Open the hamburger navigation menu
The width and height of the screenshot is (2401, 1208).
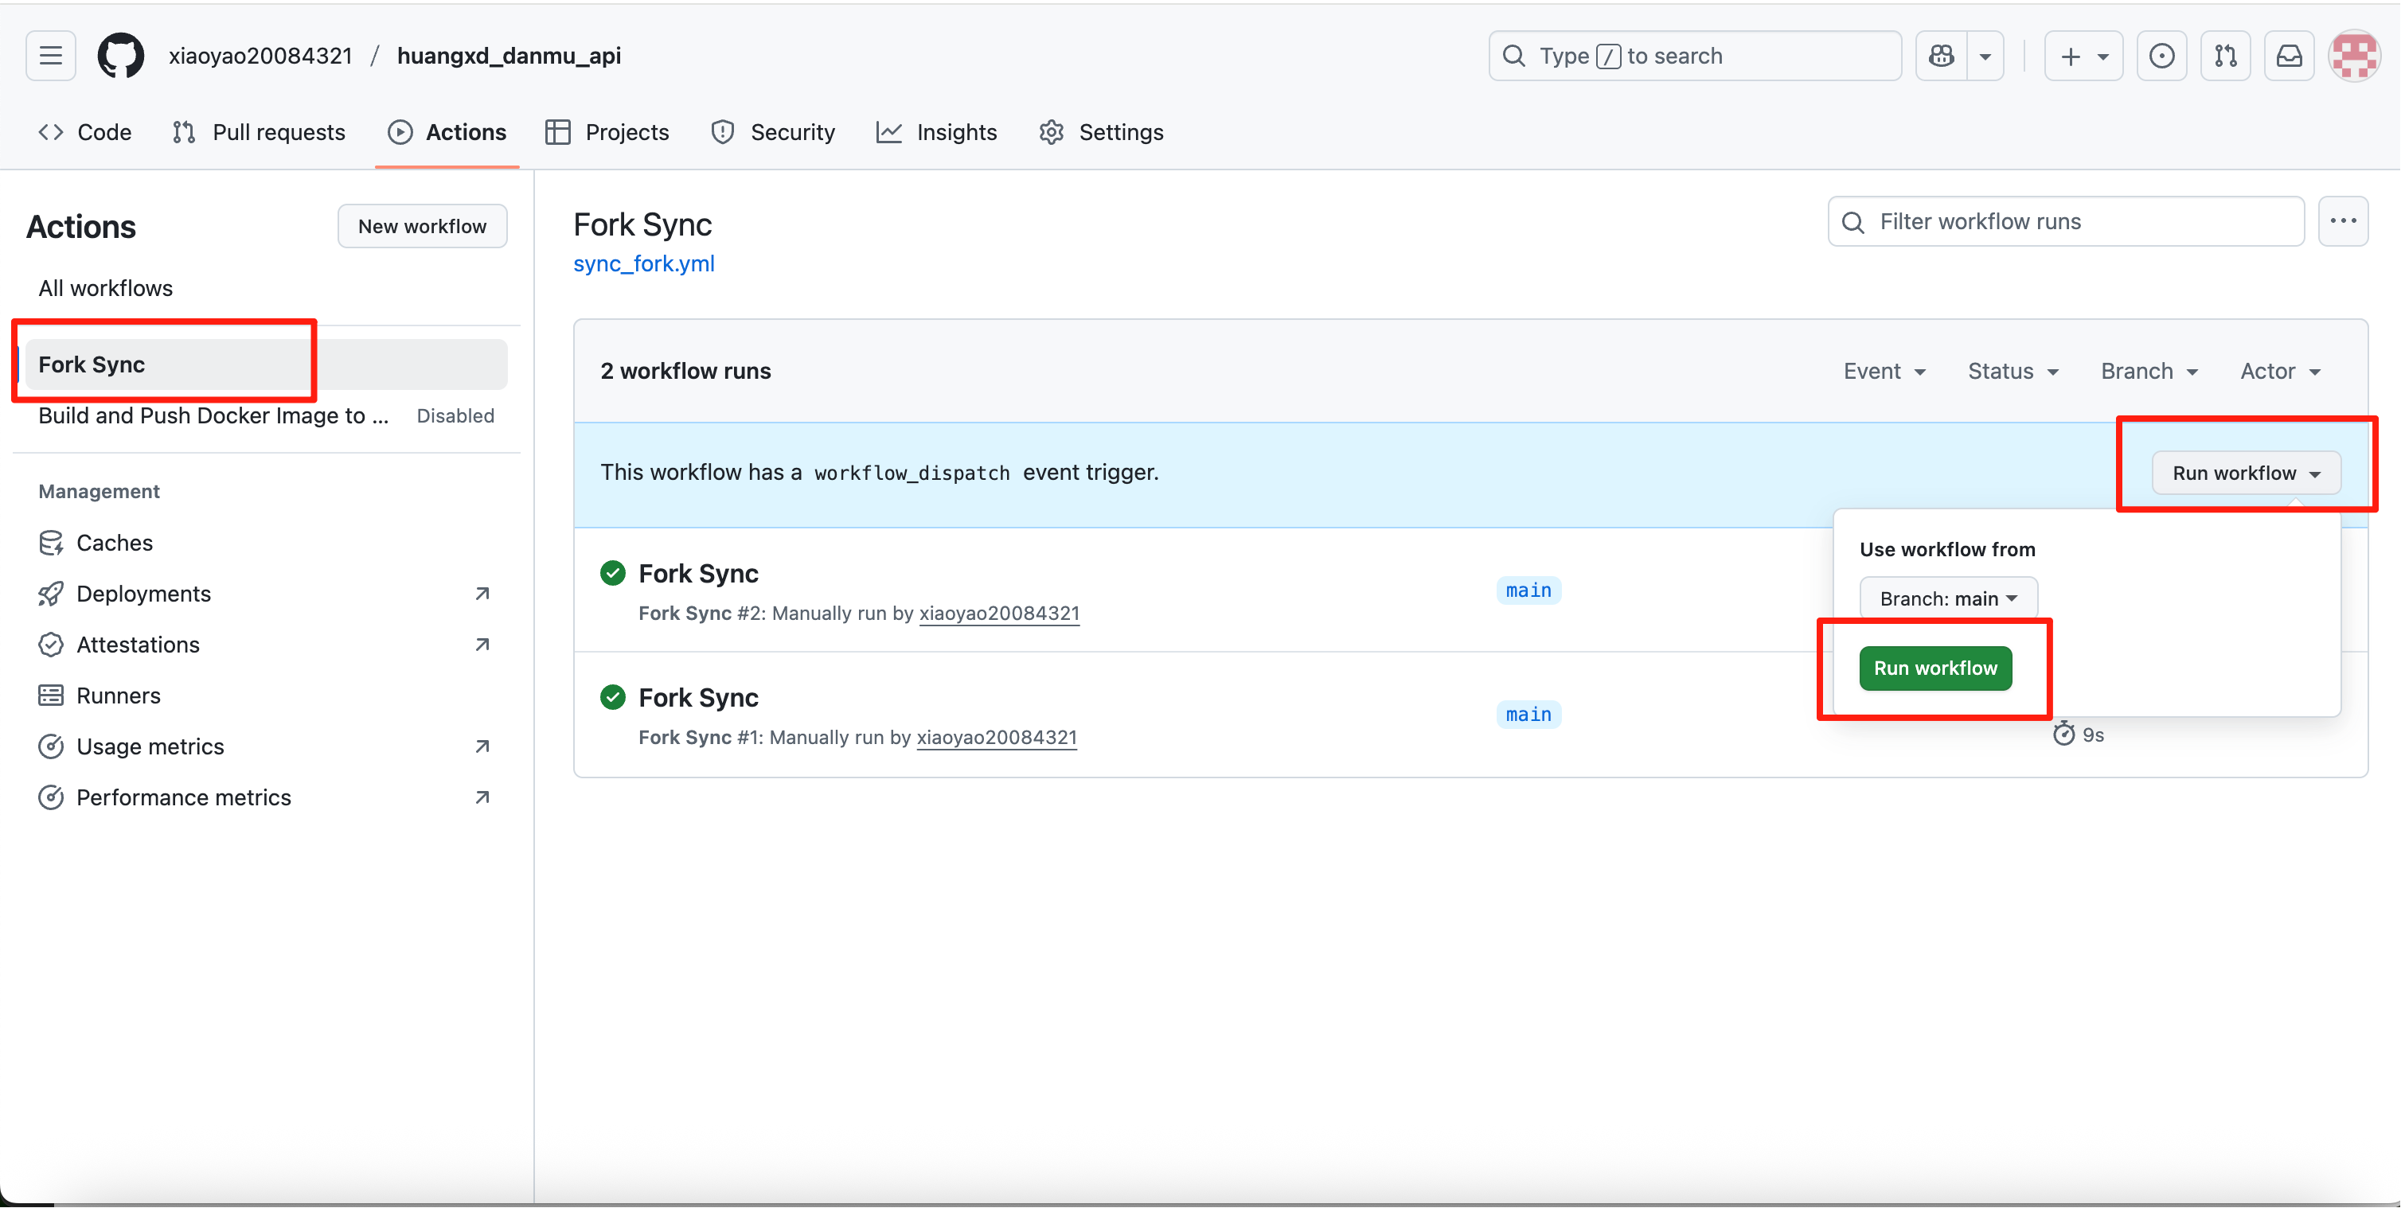pyautogui.click(x=50, y=56)
